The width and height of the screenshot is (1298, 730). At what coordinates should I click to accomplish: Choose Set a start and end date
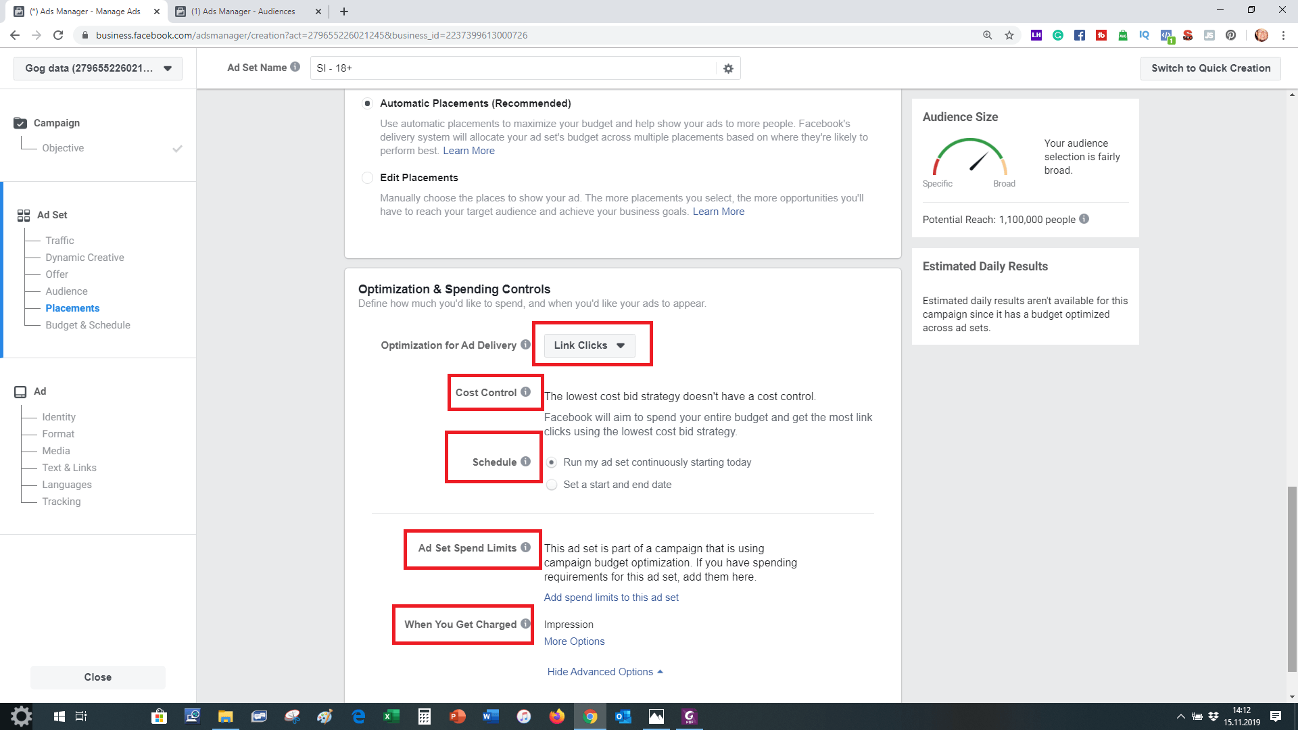click(552, 485)
